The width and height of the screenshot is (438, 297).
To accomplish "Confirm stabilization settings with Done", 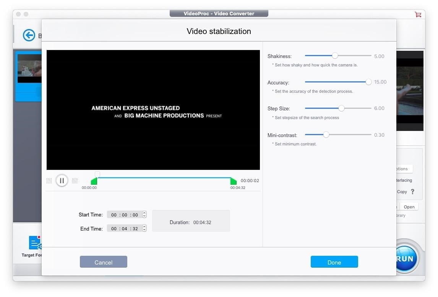I will click(x=334, y=262).
